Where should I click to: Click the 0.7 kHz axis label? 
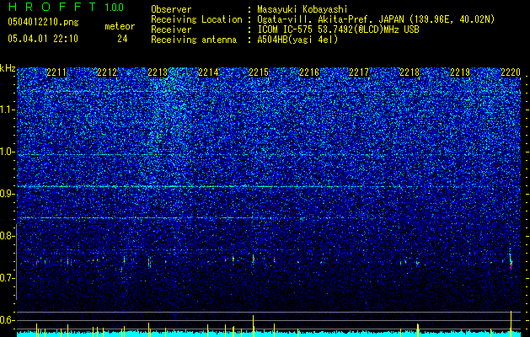pos(8,278)
